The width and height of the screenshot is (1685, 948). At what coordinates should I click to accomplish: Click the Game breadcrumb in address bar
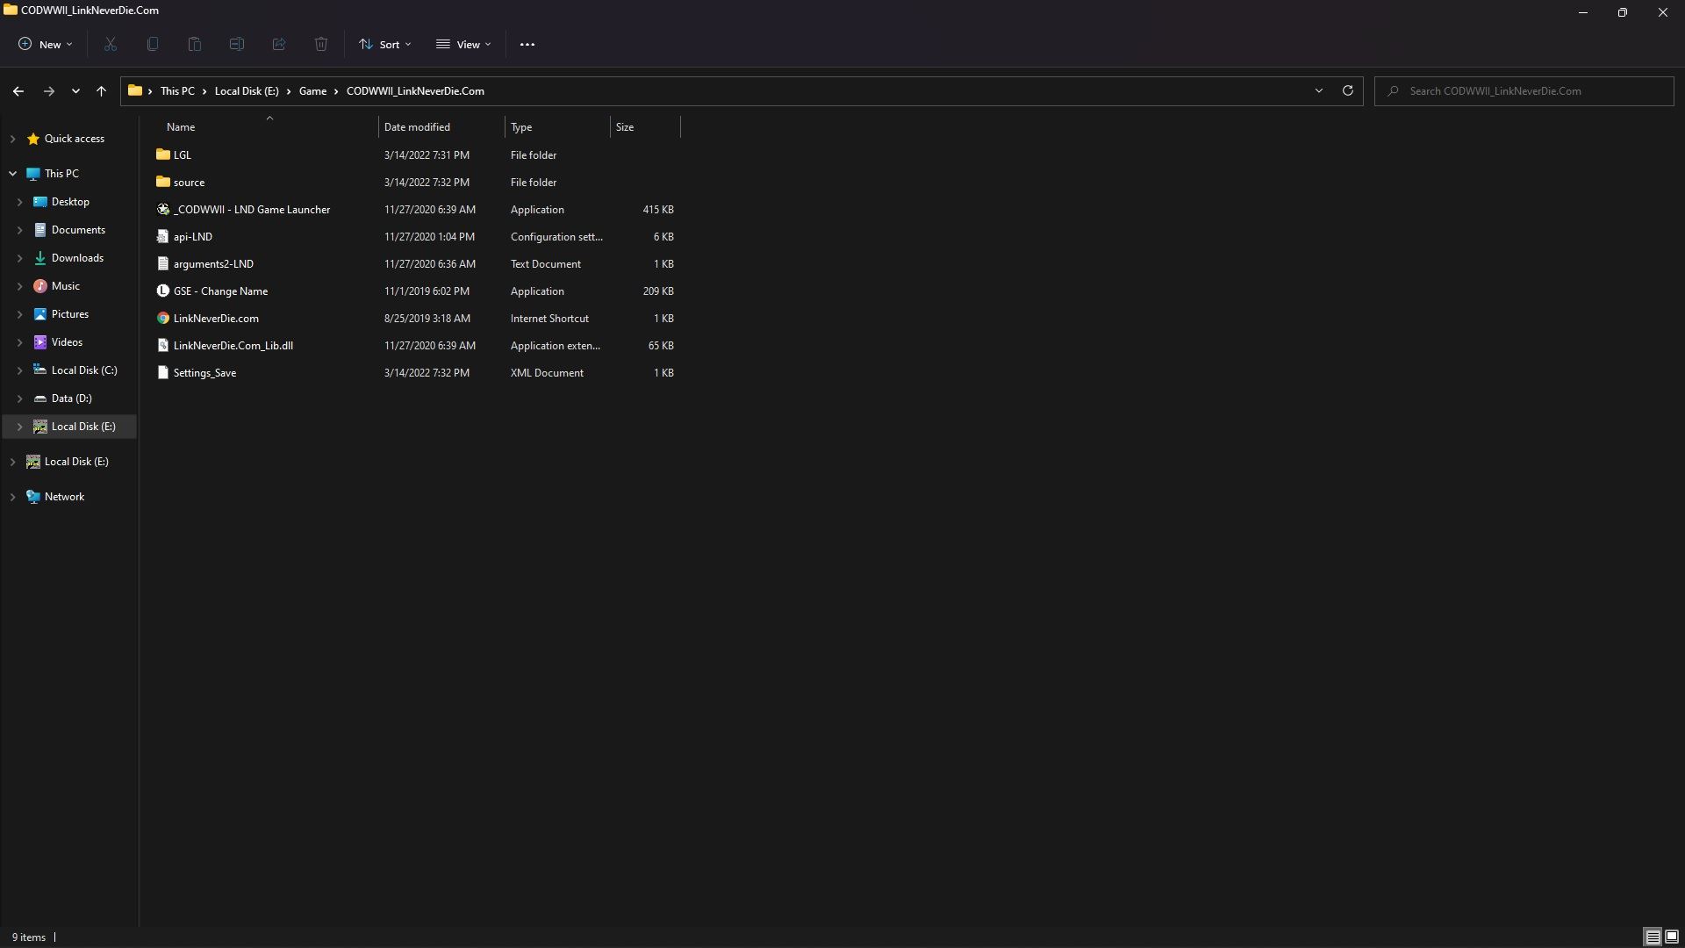(x=312, y=91)
